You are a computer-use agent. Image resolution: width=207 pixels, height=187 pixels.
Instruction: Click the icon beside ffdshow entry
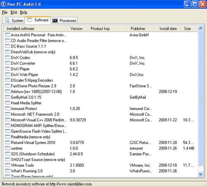(7, 91)
